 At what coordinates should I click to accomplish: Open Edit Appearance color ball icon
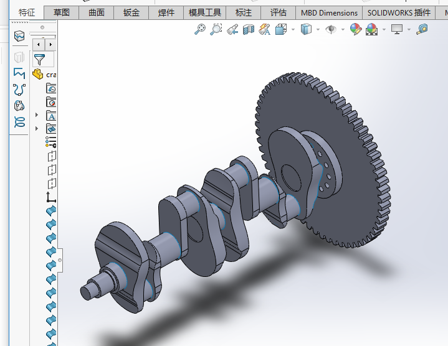[x=356, y=29]
